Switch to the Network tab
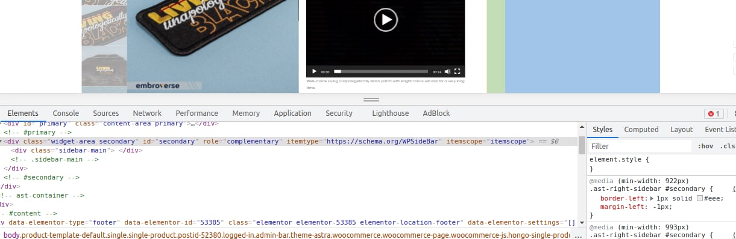736x239 pixels. (147, 113)
